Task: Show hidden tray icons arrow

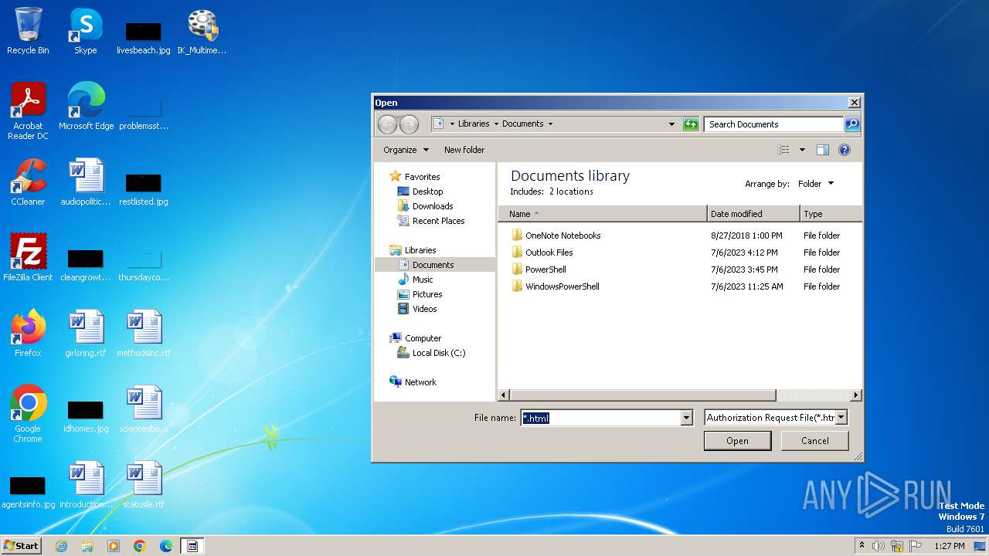Action: point(862,546)
